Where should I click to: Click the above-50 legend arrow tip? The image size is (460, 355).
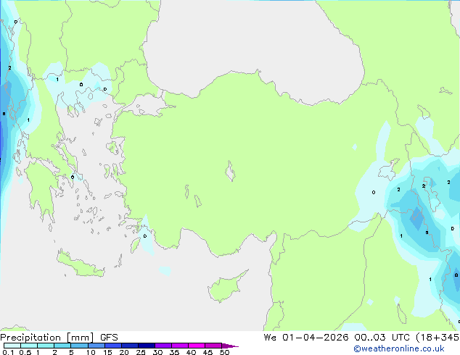(x=230, y=346)
